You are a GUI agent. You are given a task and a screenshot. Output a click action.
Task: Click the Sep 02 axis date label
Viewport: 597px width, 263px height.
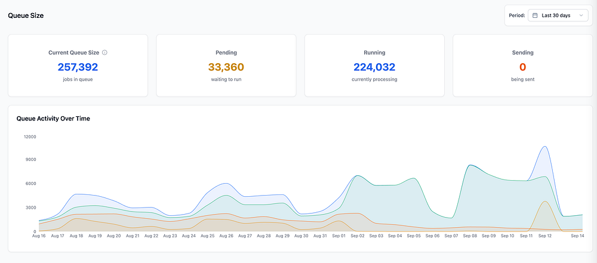(357, 236)
